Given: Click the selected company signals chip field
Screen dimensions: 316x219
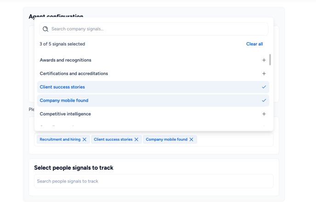Looking at the screenshot, I should pos(154,139).
